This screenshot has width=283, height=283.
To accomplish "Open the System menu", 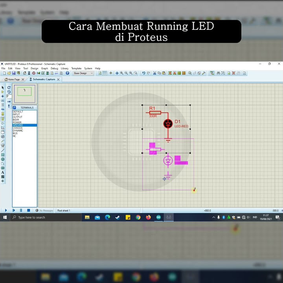I will tap(88, 68).
